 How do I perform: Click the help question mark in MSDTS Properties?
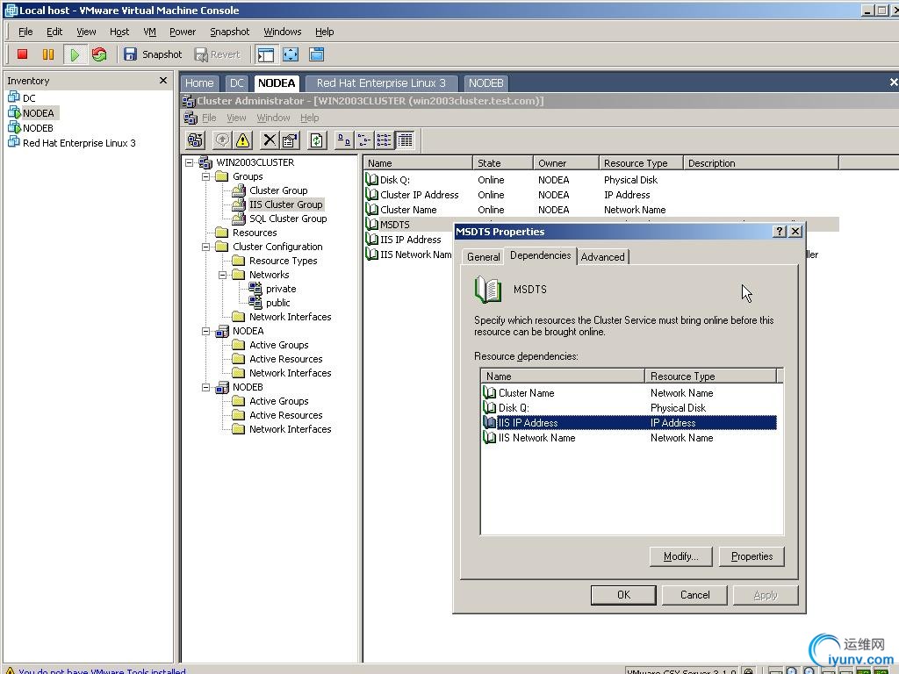779,232
